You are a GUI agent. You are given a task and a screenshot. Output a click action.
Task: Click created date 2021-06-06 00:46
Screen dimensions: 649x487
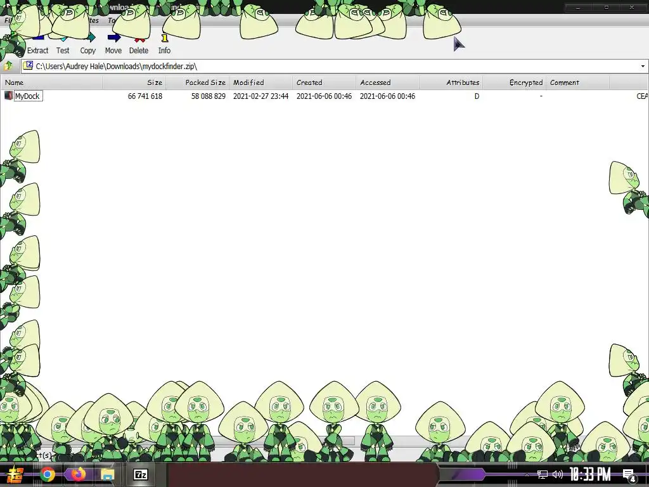tap(324, 96)
